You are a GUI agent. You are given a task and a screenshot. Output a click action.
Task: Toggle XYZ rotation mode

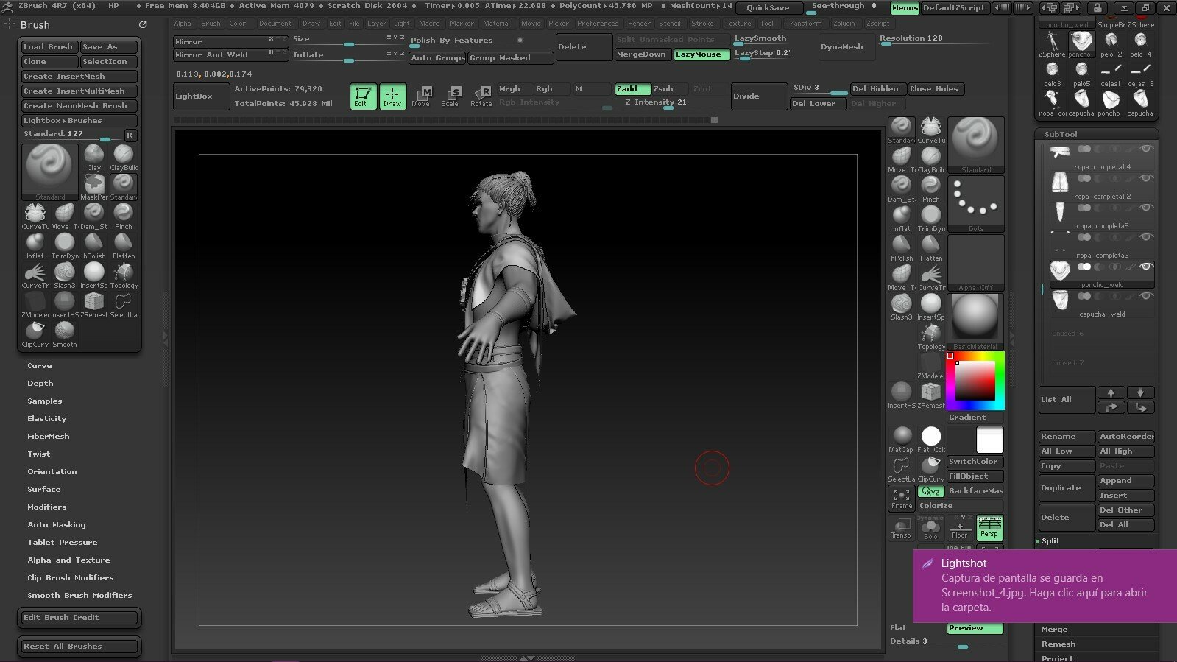click(930, 491)
